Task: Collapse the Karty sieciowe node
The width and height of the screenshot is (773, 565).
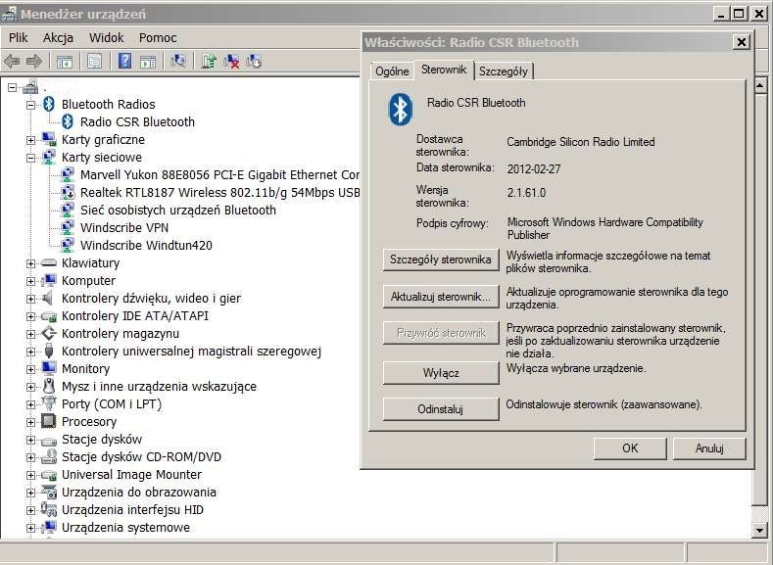Action: [x=30, y=158]
